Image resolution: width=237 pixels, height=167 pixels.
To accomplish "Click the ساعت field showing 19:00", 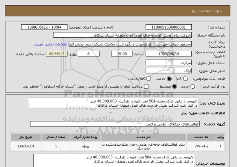I will click(x=122, y=54).
